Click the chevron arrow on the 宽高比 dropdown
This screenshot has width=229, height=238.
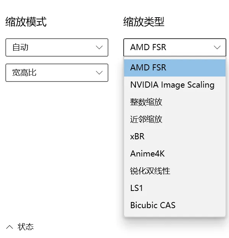99,72
